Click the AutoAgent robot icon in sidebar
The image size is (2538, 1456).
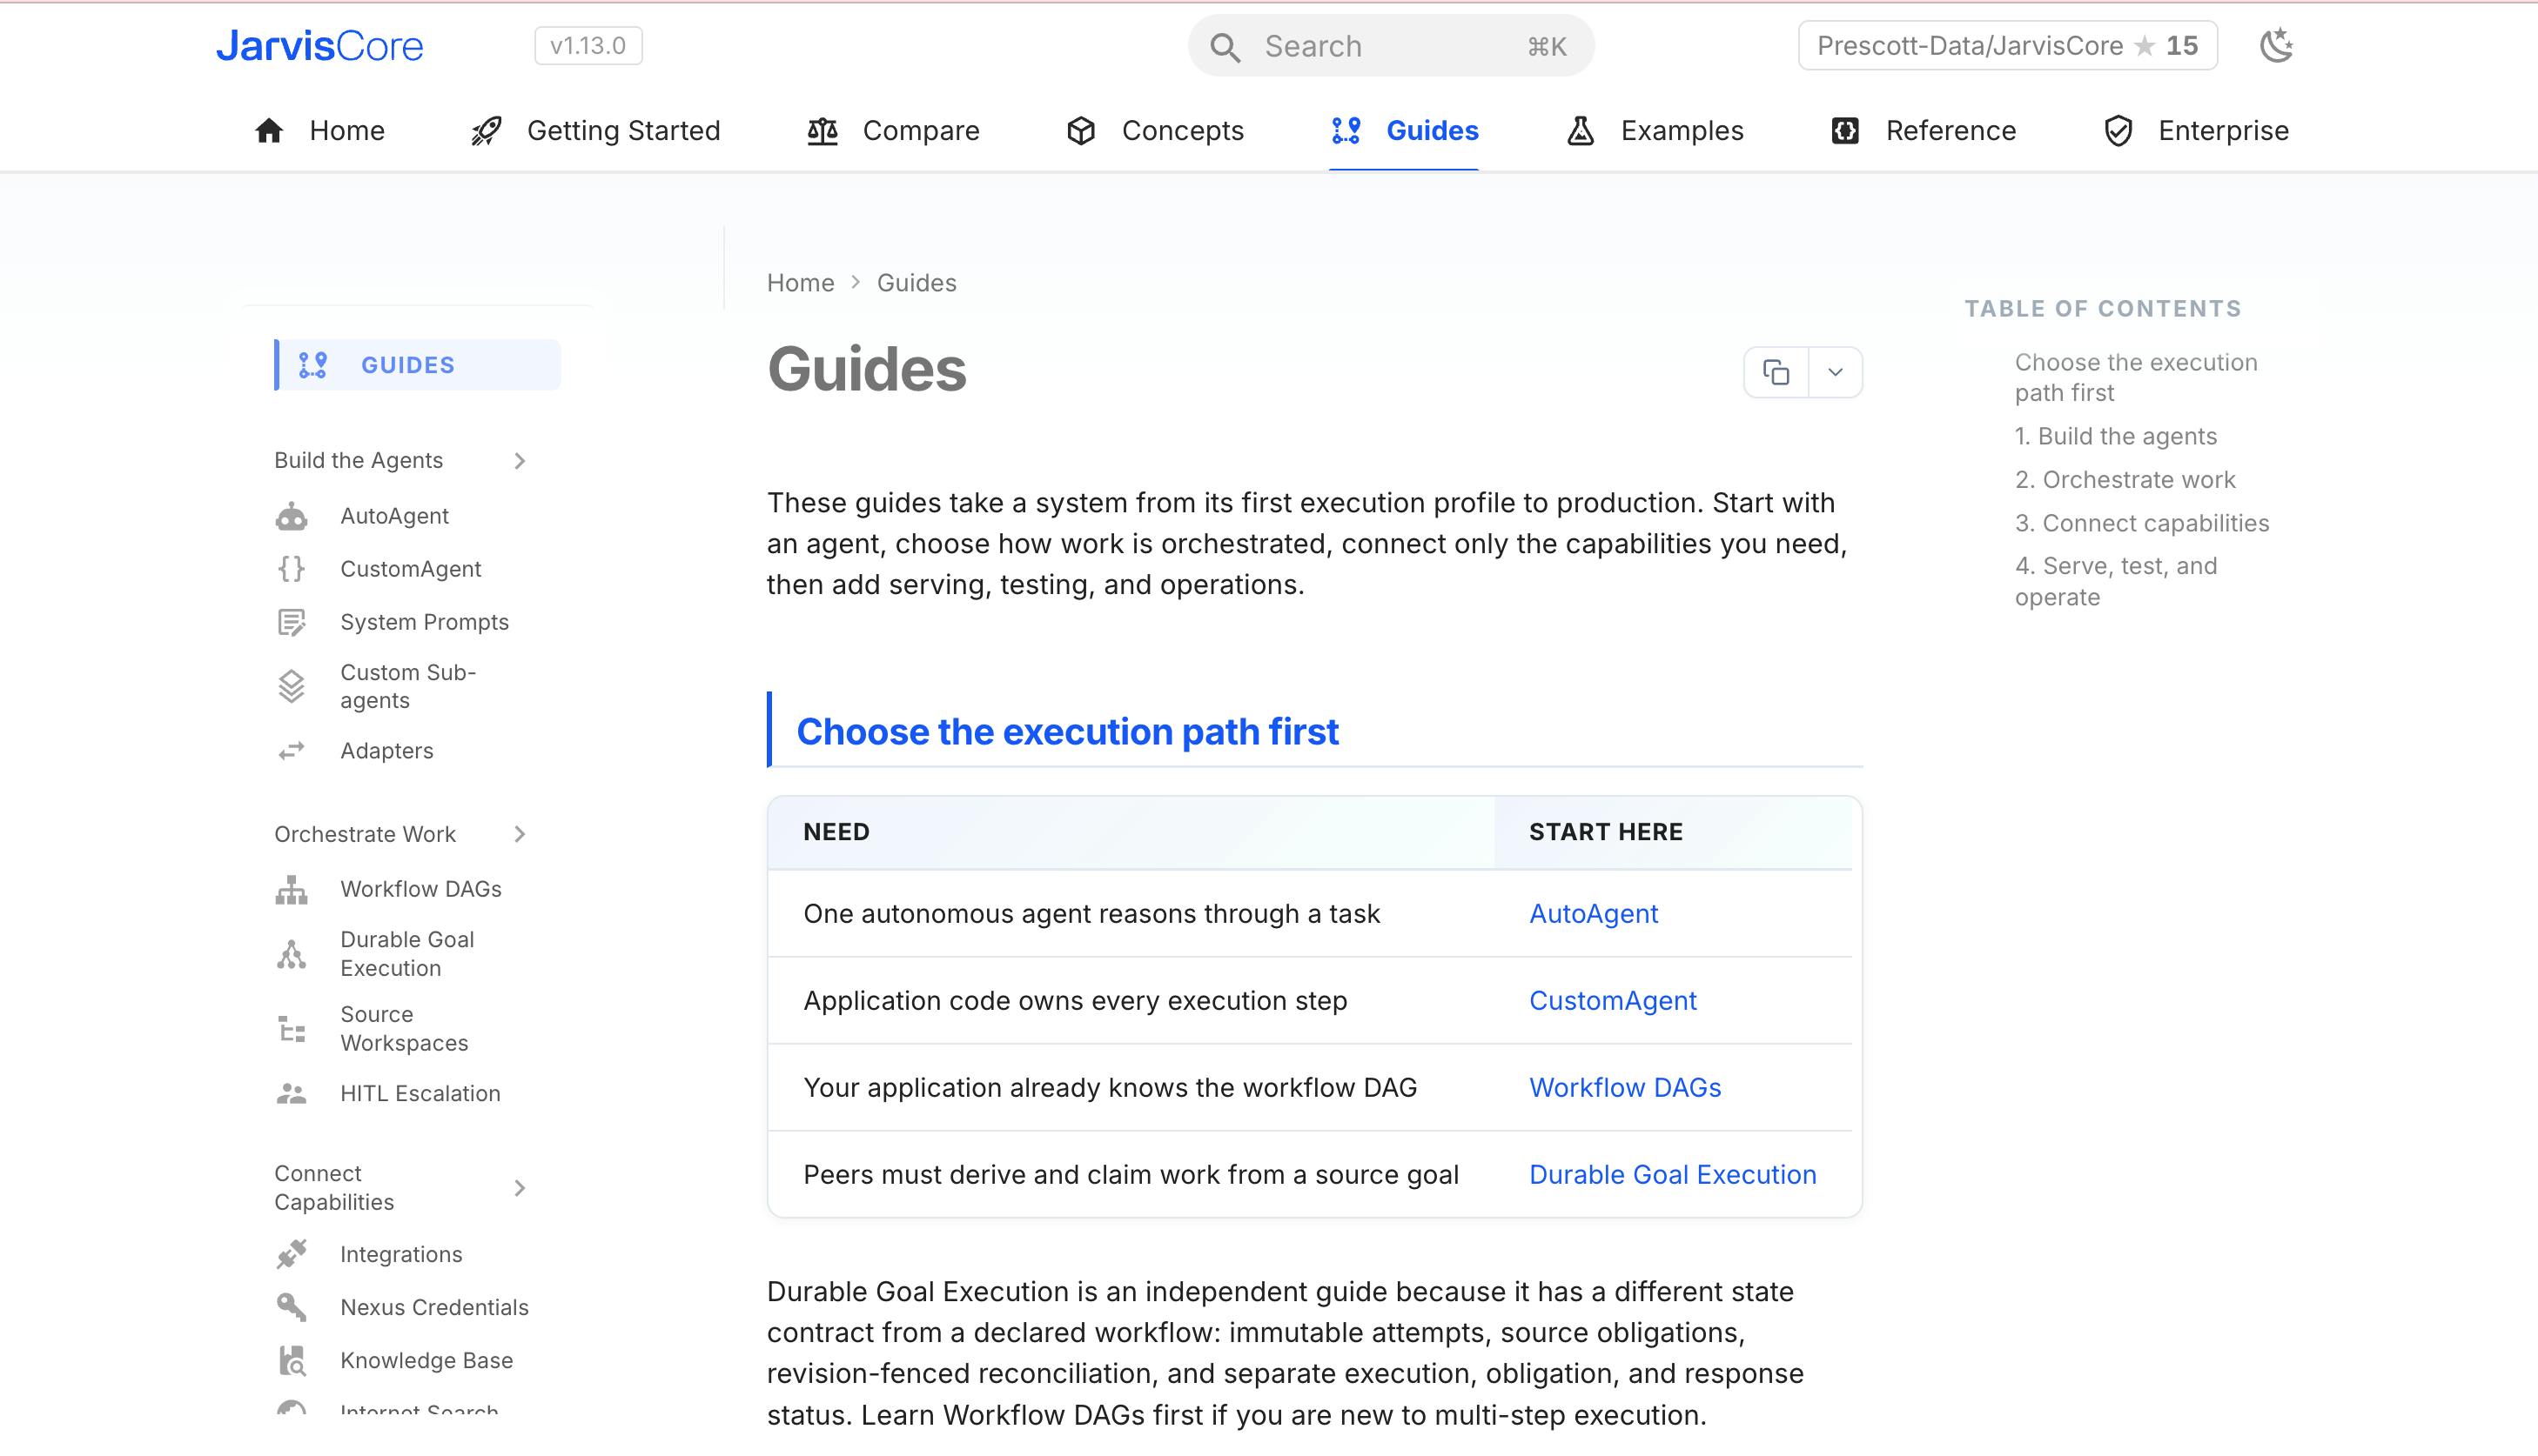point(291,516)
